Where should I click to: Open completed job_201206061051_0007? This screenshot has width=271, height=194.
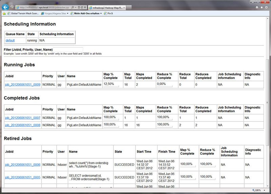(23, 118)
